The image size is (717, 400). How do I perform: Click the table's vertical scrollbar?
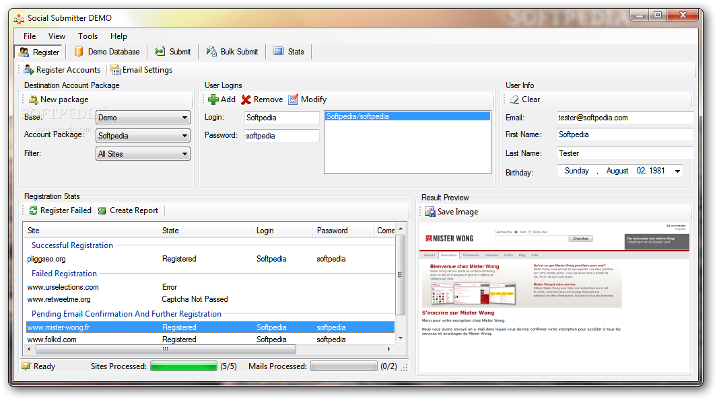pyautogui.click(x=400, y=275)
